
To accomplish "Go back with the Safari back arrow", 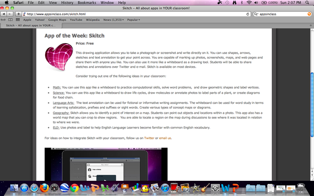I will [x=3, y=14].
